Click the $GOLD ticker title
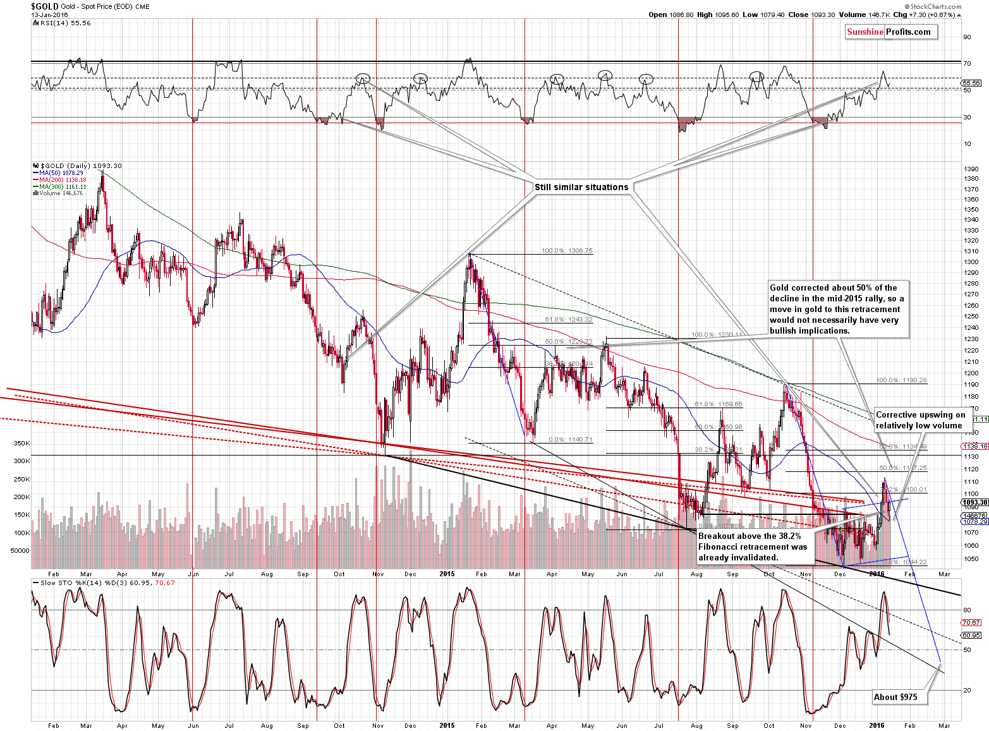 [x=44, y=6]
